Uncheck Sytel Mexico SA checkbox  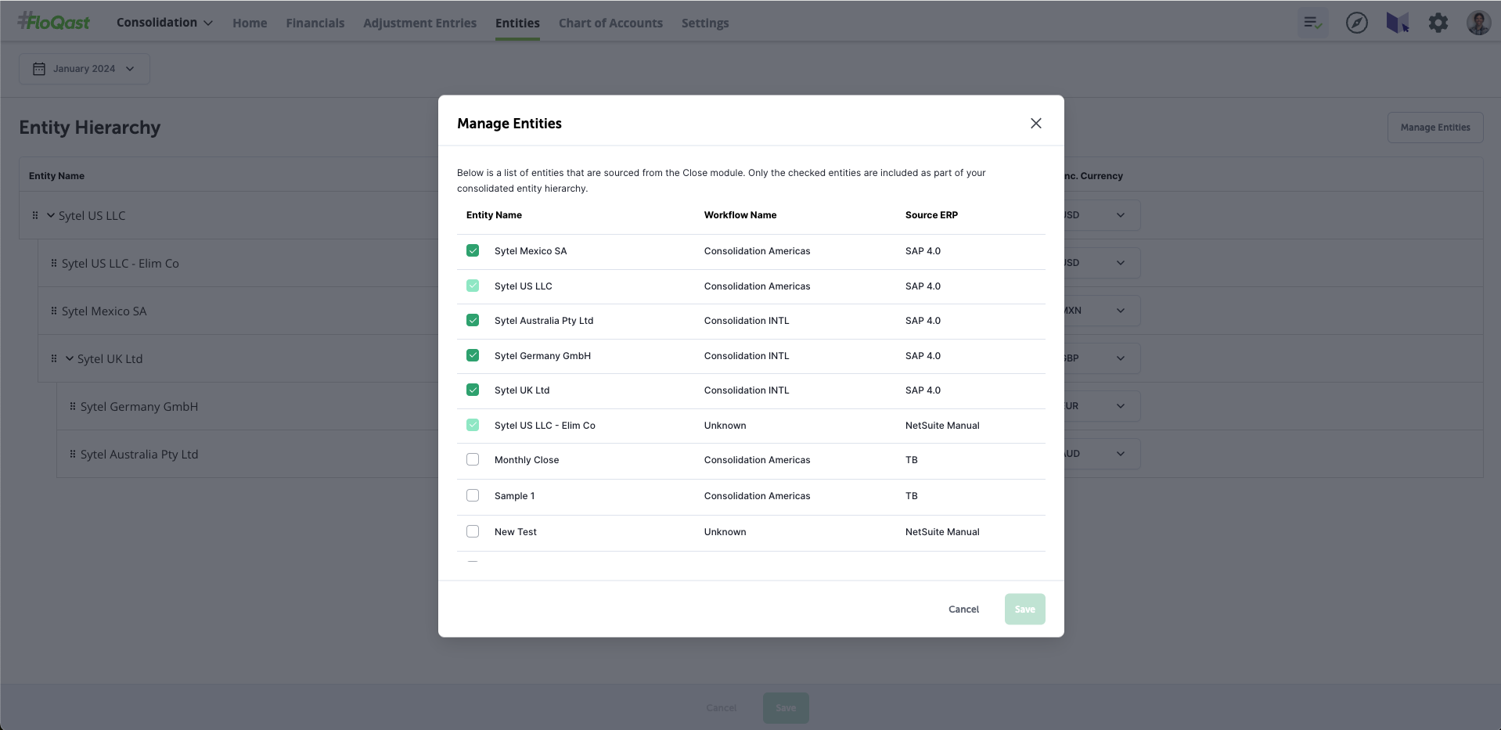(x=473, y=250)
